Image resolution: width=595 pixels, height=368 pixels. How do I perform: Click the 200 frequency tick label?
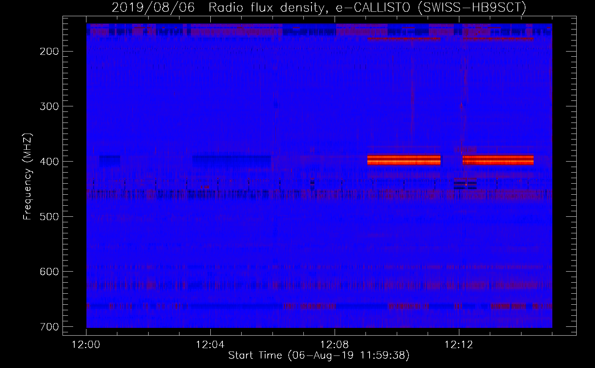49,51
